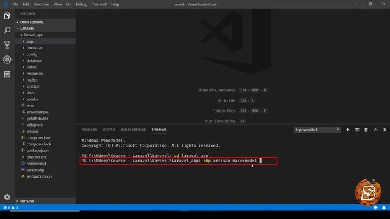Collapse the LARAVEL workspace section
This screenshot has width=390, height=219.
click(x=45, y=29)
